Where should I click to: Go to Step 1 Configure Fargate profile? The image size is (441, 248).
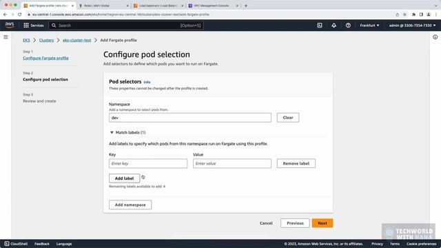pos(45,58)
